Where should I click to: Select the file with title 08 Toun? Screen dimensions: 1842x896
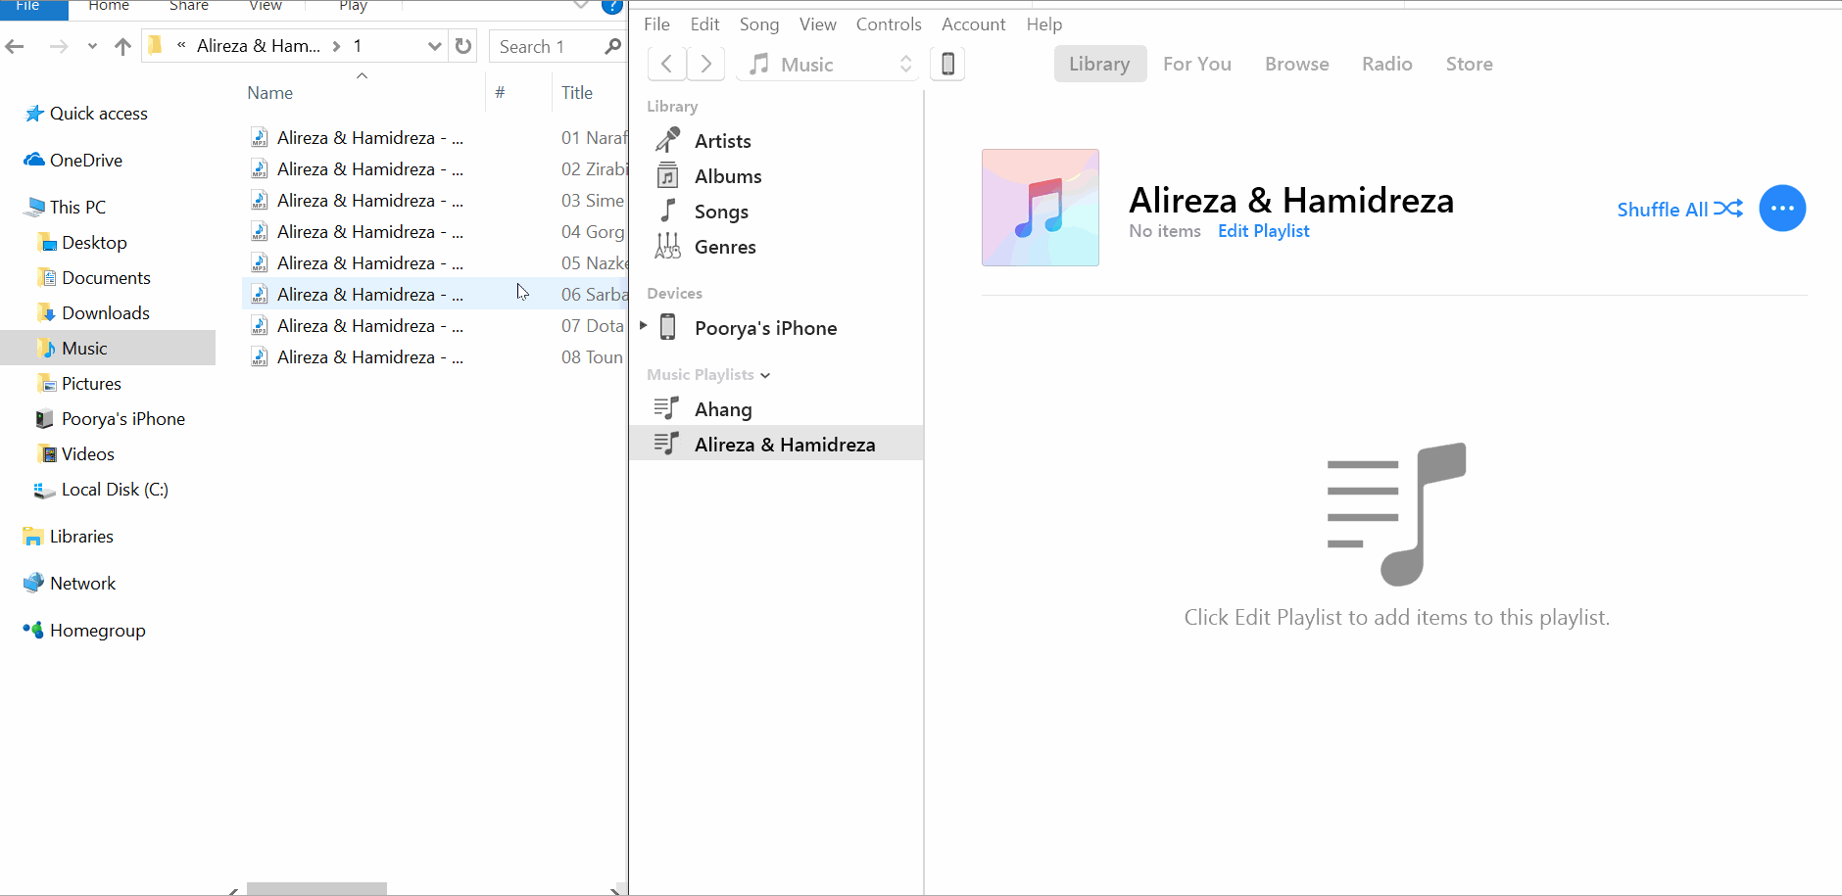[435, 357]
